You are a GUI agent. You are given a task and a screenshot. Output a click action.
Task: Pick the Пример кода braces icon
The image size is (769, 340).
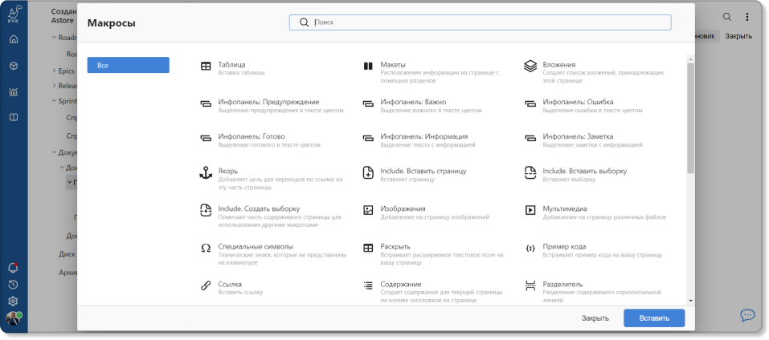point(530,248)
